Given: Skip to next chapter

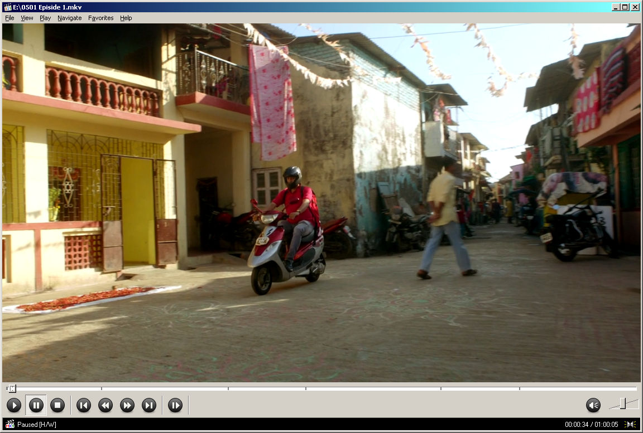Looking at the screenshot, I should click(x=149, y=405).
